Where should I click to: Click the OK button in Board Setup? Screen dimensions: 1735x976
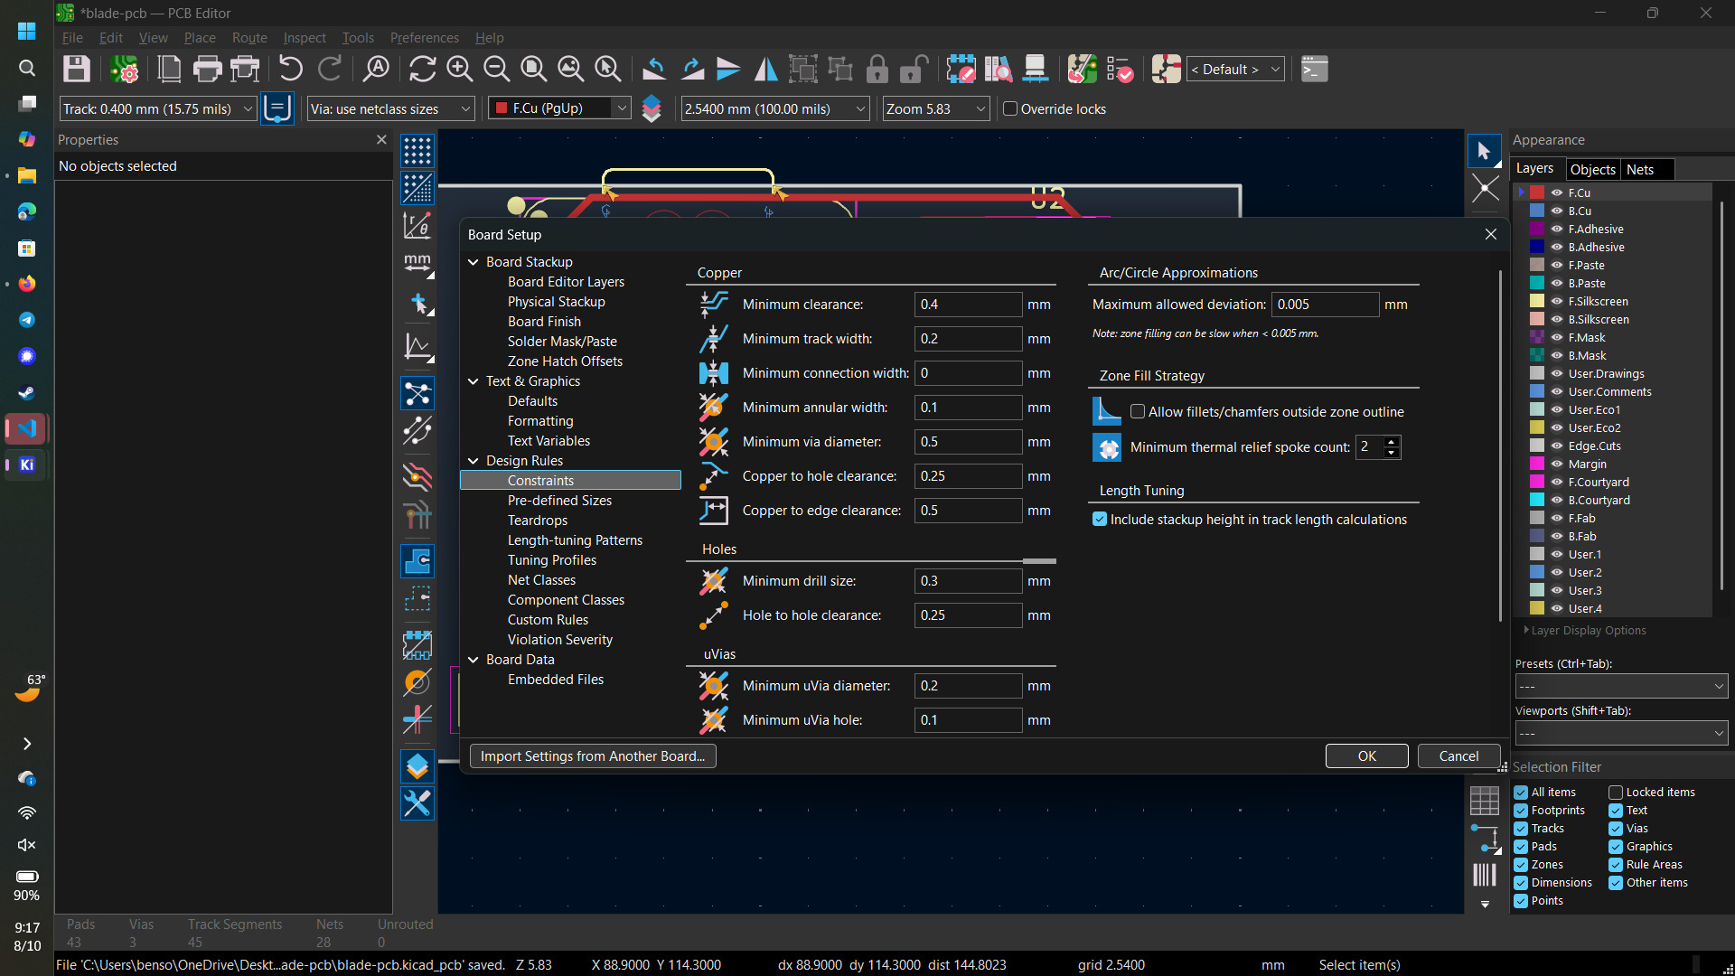click(1366, 756)
